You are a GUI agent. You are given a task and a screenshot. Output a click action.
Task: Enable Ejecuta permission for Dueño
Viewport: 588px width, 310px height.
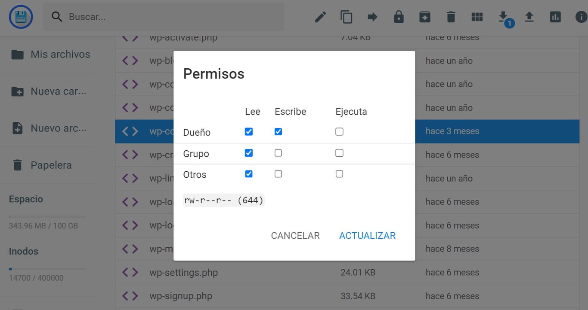pyautogui.click(x=339, y=132)
